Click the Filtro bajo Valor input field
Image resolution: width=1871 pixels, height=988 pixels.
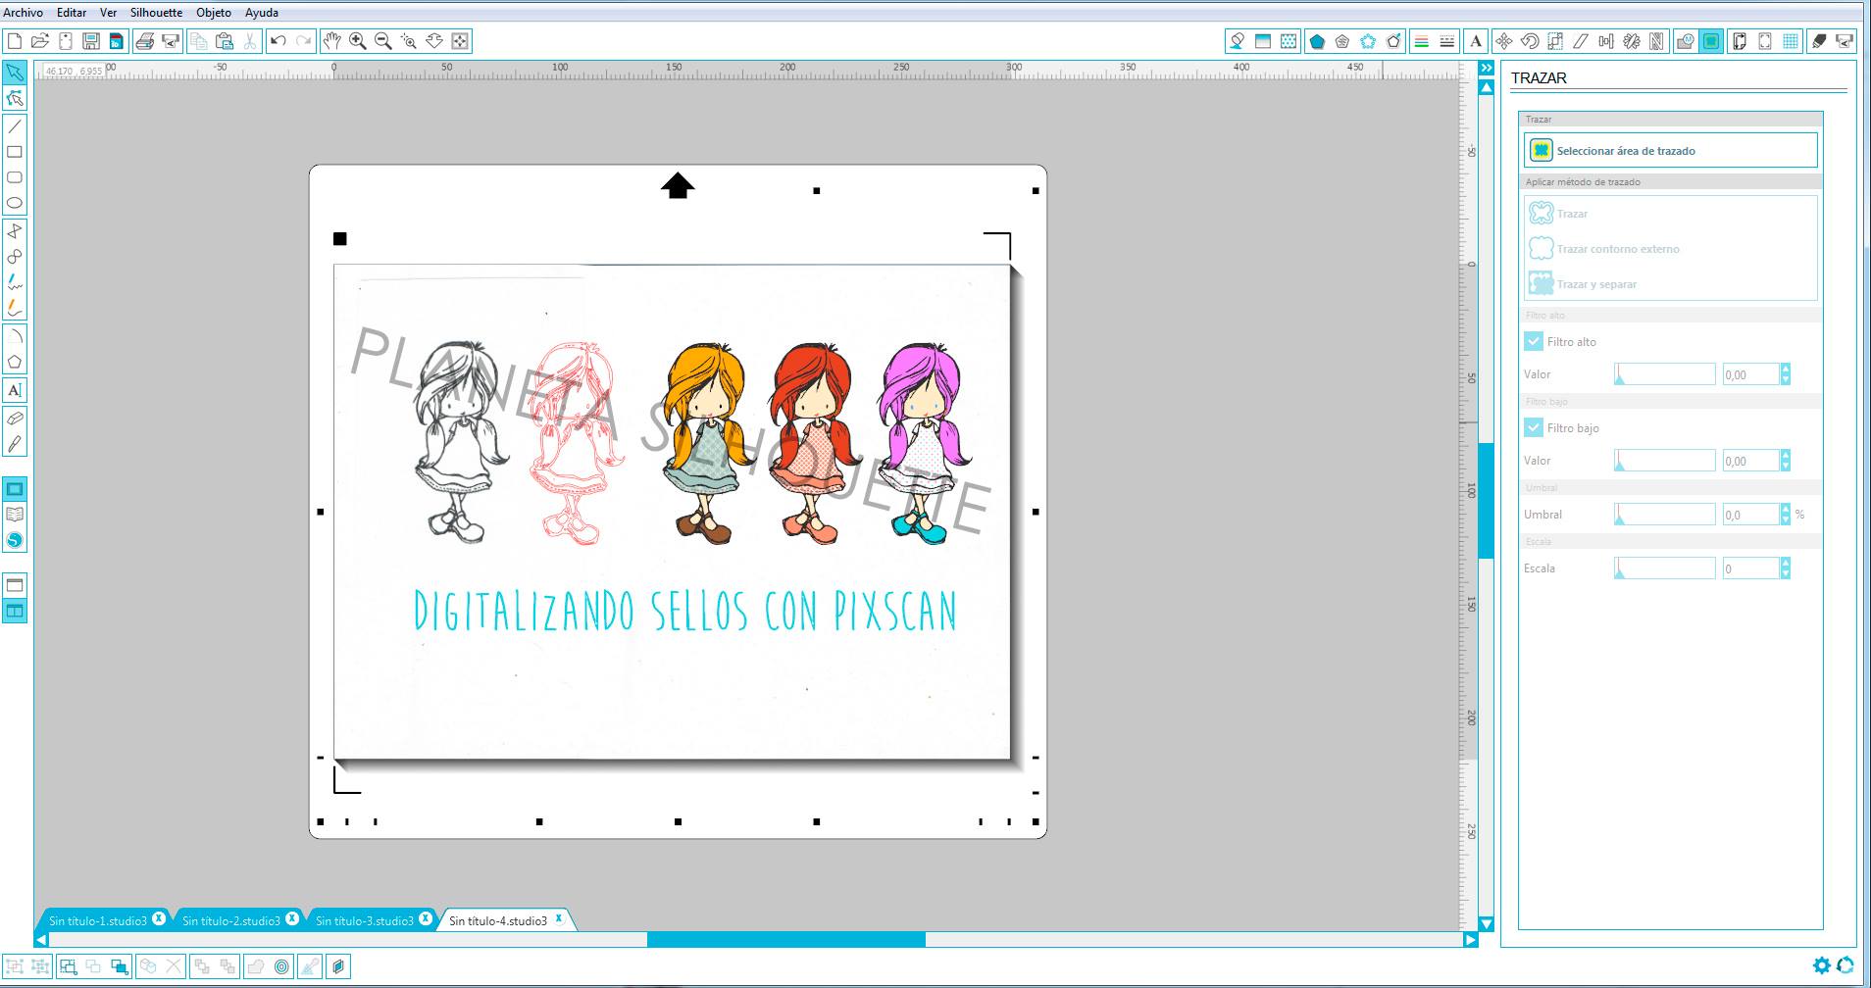coord(1750,460)
